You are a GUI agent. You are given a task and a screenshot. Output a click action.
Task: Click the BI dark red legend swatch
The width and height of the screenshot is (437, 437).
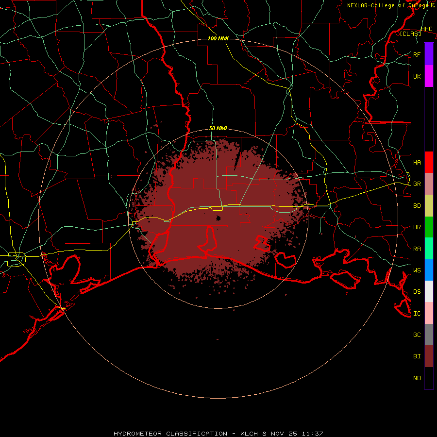coord(429,356)
